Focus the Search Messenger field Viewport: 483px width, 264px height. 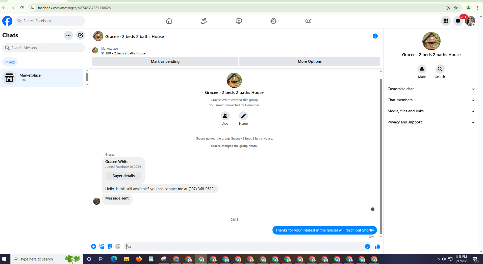point(44,48)
